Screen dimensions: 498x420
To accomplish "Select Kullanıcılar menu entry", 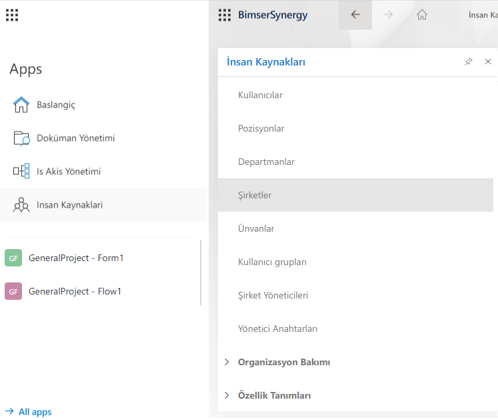I will 260,95.
